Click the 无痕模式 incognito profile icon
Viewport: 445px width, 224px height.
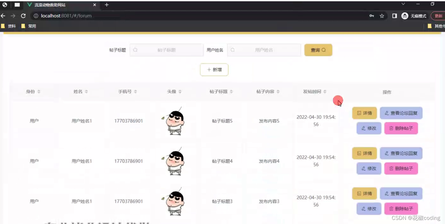click(405, 15)
